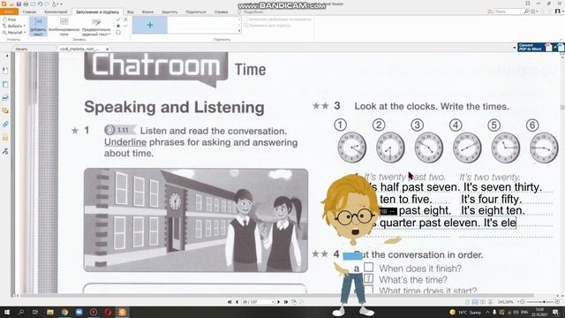This screenshot has height=318, width=565.
Task: Switch to the Вид ribbon tab
Action: point(131,11)
